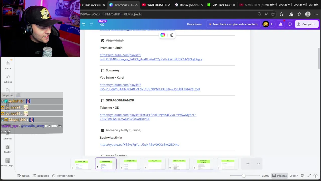Open the color wheel on floating toolbar
Viewport: 321px width, 181px height.
(x=163, y=35)
